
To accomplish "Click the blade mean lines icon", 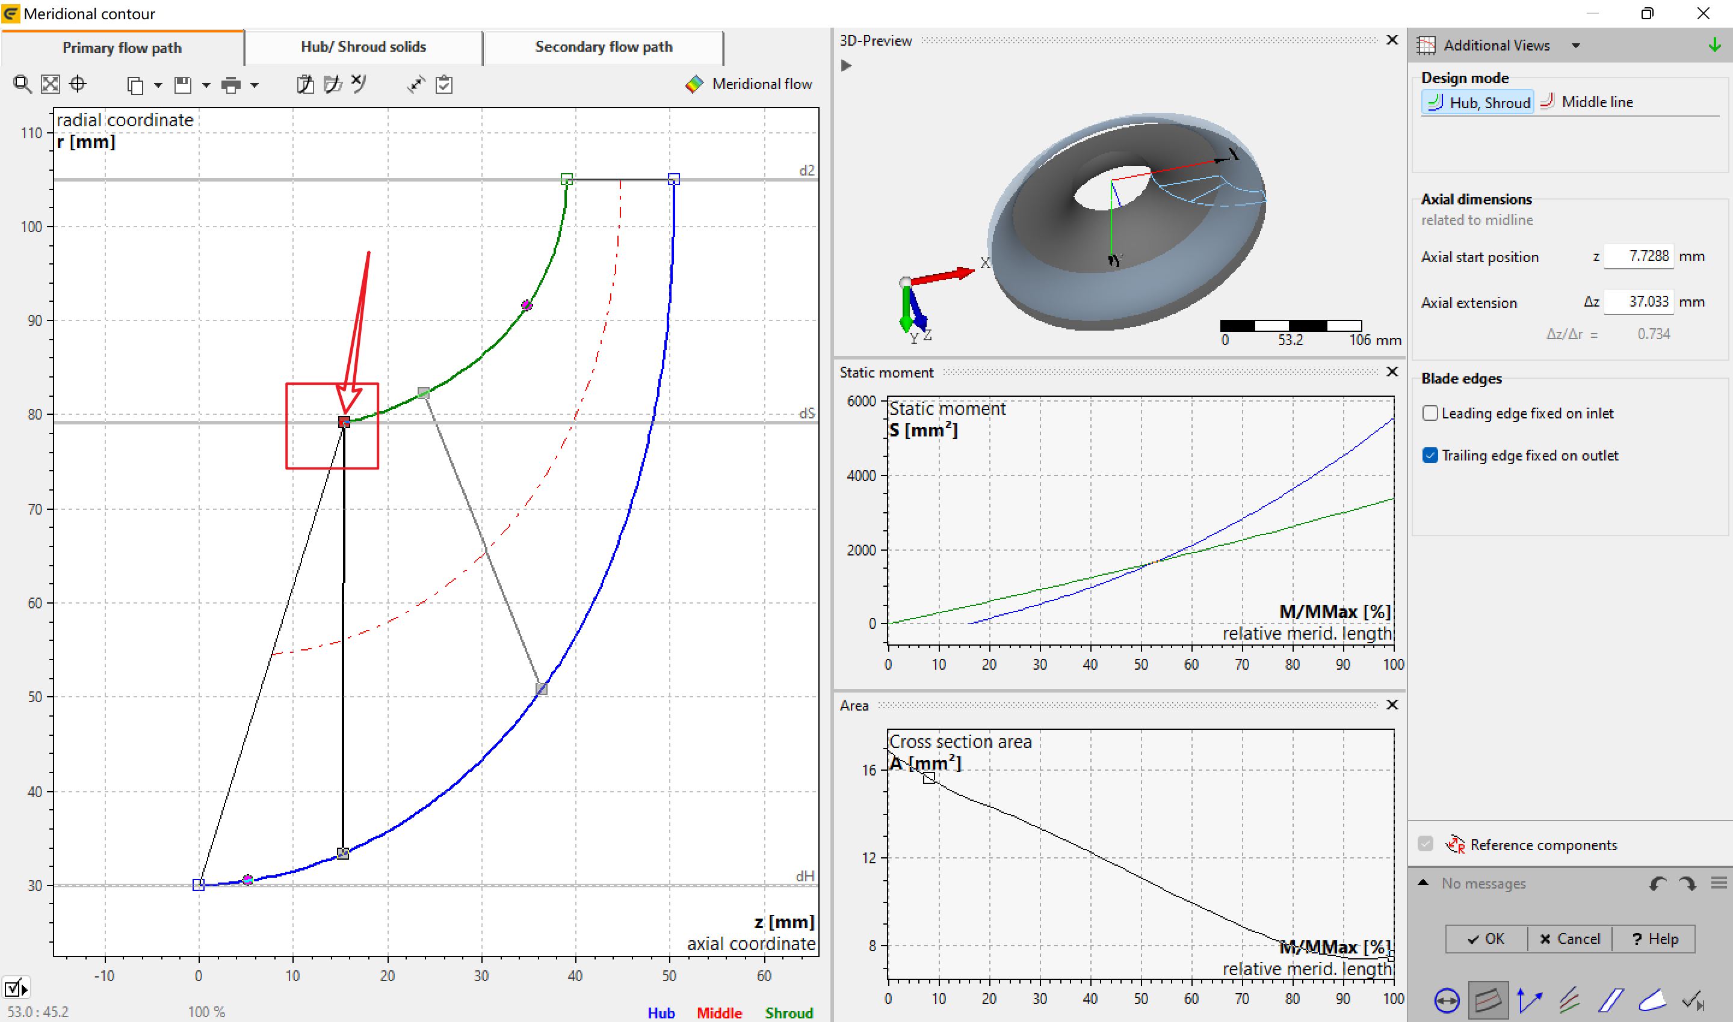I will [1569, 1000].
